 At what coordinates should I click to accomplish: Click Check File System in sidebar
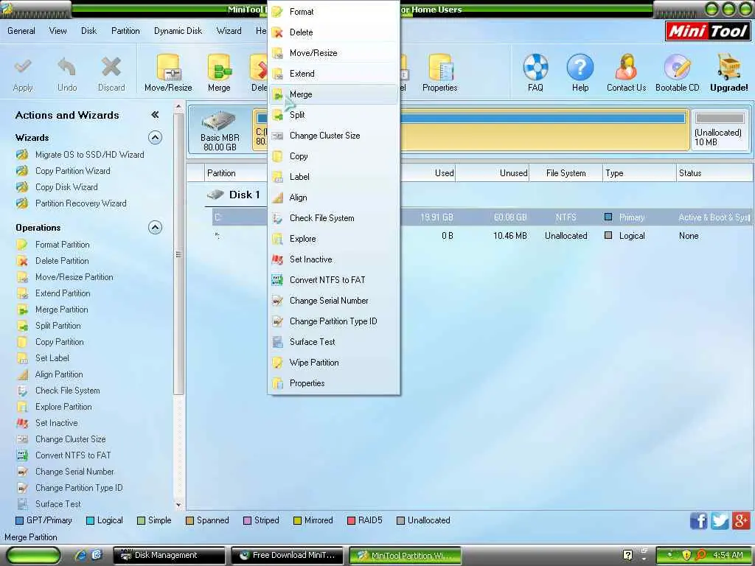coord(67,391)
